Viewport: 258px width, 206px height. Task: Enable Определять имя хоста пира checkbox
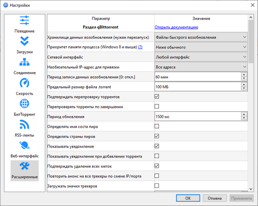click(x=157, y=126)
